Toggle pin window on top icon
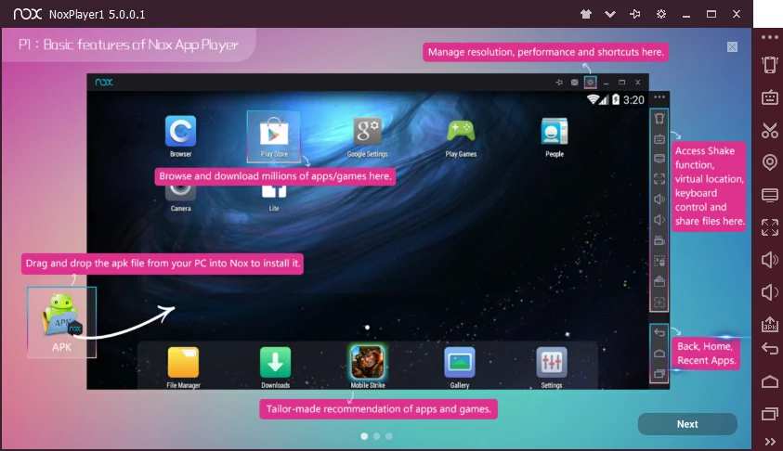The image size is (783, 451). [x=635, y=14]
